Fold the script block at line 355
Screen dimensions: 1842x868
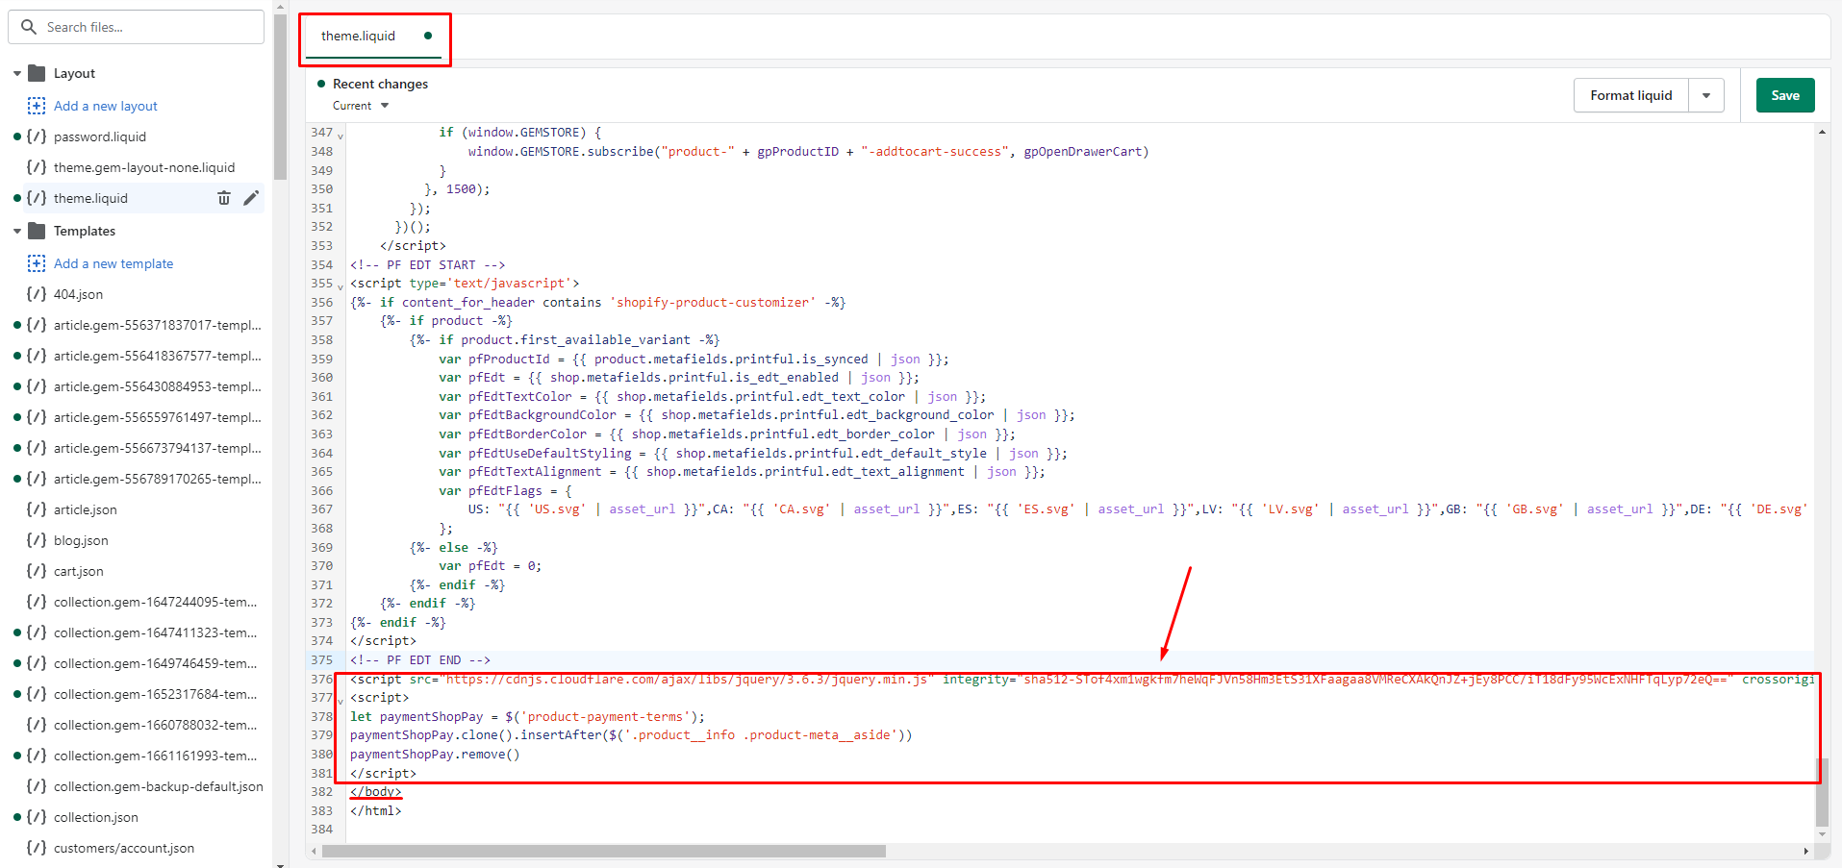pyautogui.click(x=341, y=286)
